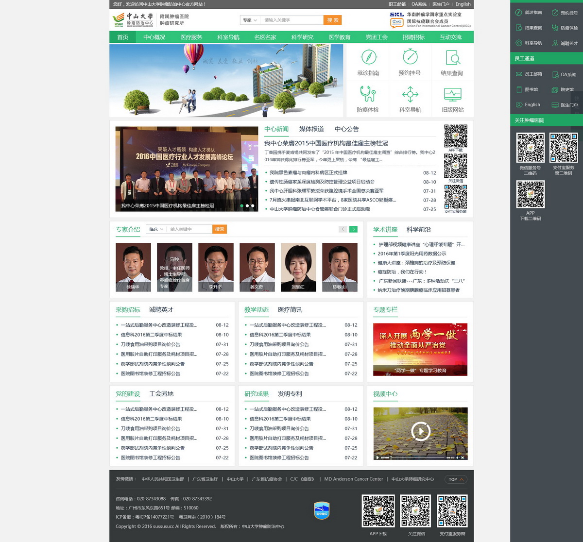Click the 科室导航 circle icon in sidebar
This screenshot has height=542, width=583.
click(518, 43)
